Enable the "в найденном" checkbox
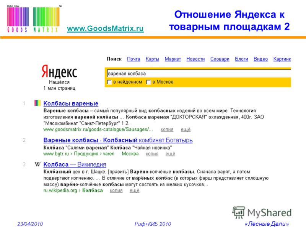306x230 pixels. tap(109, 82)
